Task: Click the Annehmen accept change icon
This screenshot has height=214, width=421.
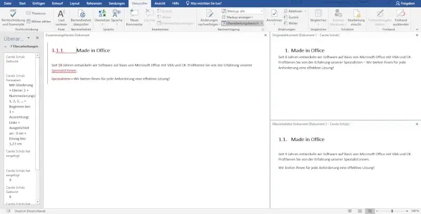Action: [x=274, y=14]
